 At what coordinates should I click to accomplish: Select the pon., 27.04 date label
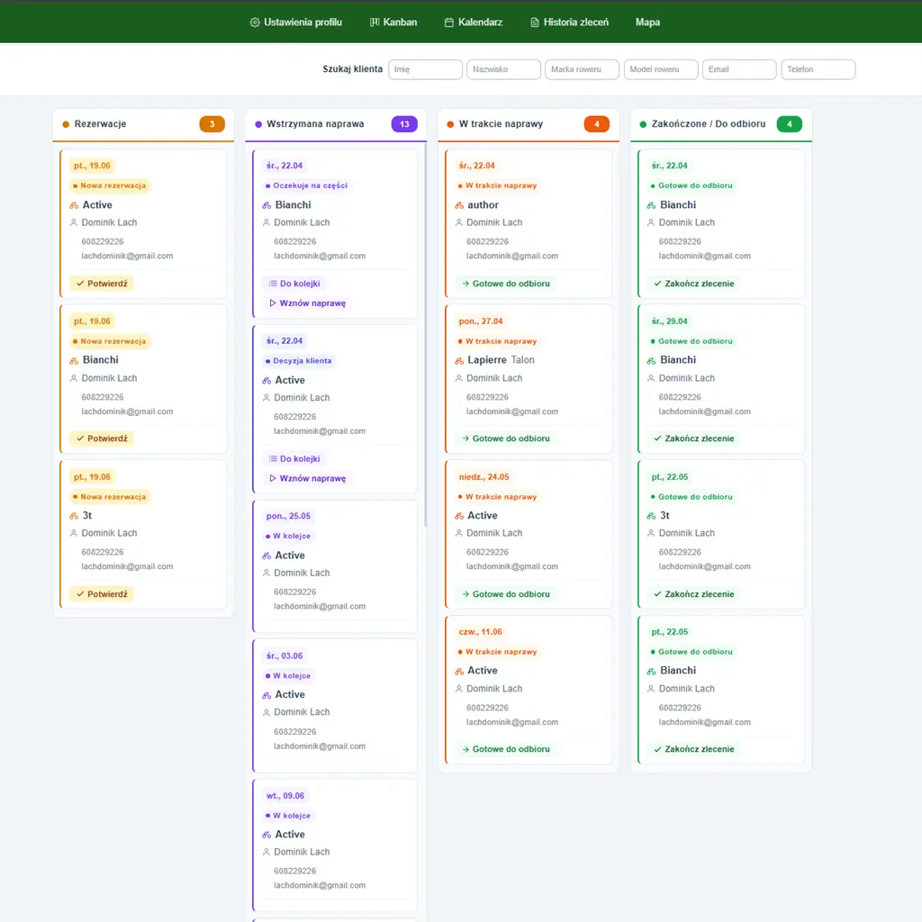481,321
